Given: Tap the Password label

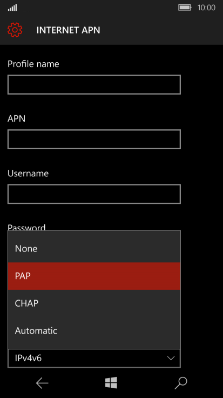Looking at the screenshot, I should pyautogui.click(x=26, y=227).
